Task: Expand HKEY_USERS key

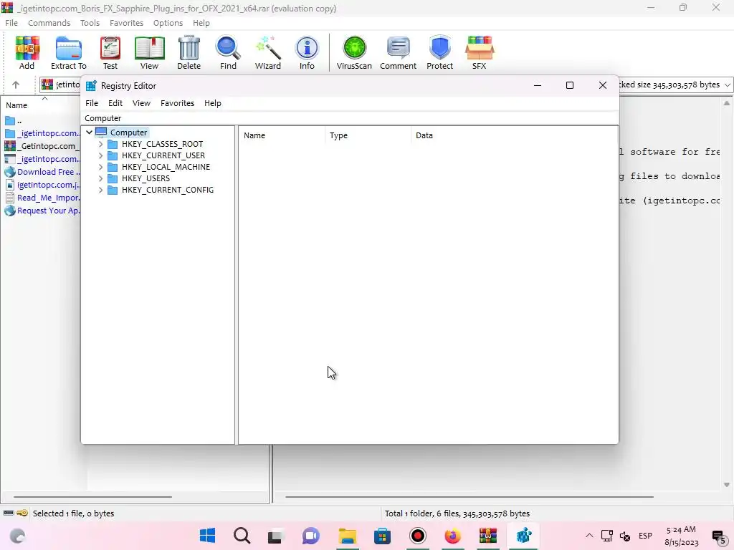Action: 100,178
